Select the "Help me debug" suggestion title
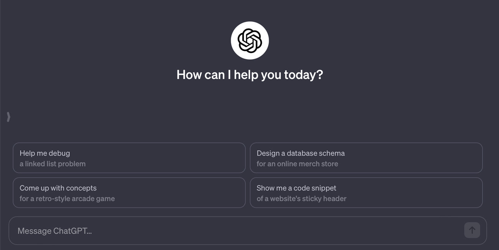This screenshot has height=250, width=499. 45,153
